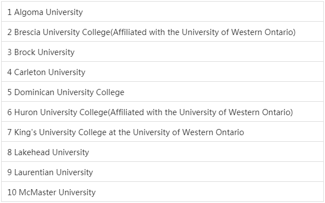The image size is (325, 203).
Task: Click the number 4 before Carleton
Action: pos(9,72)
